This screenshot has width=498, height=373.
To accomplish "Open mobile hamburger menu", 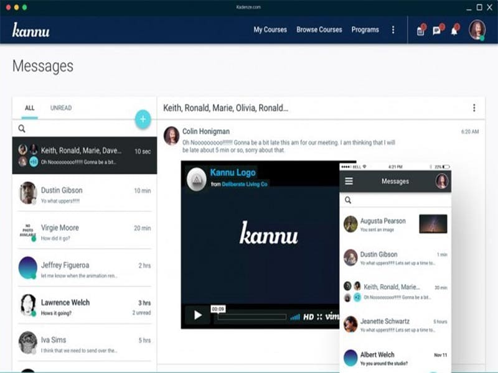I will [x=349, y=181].
